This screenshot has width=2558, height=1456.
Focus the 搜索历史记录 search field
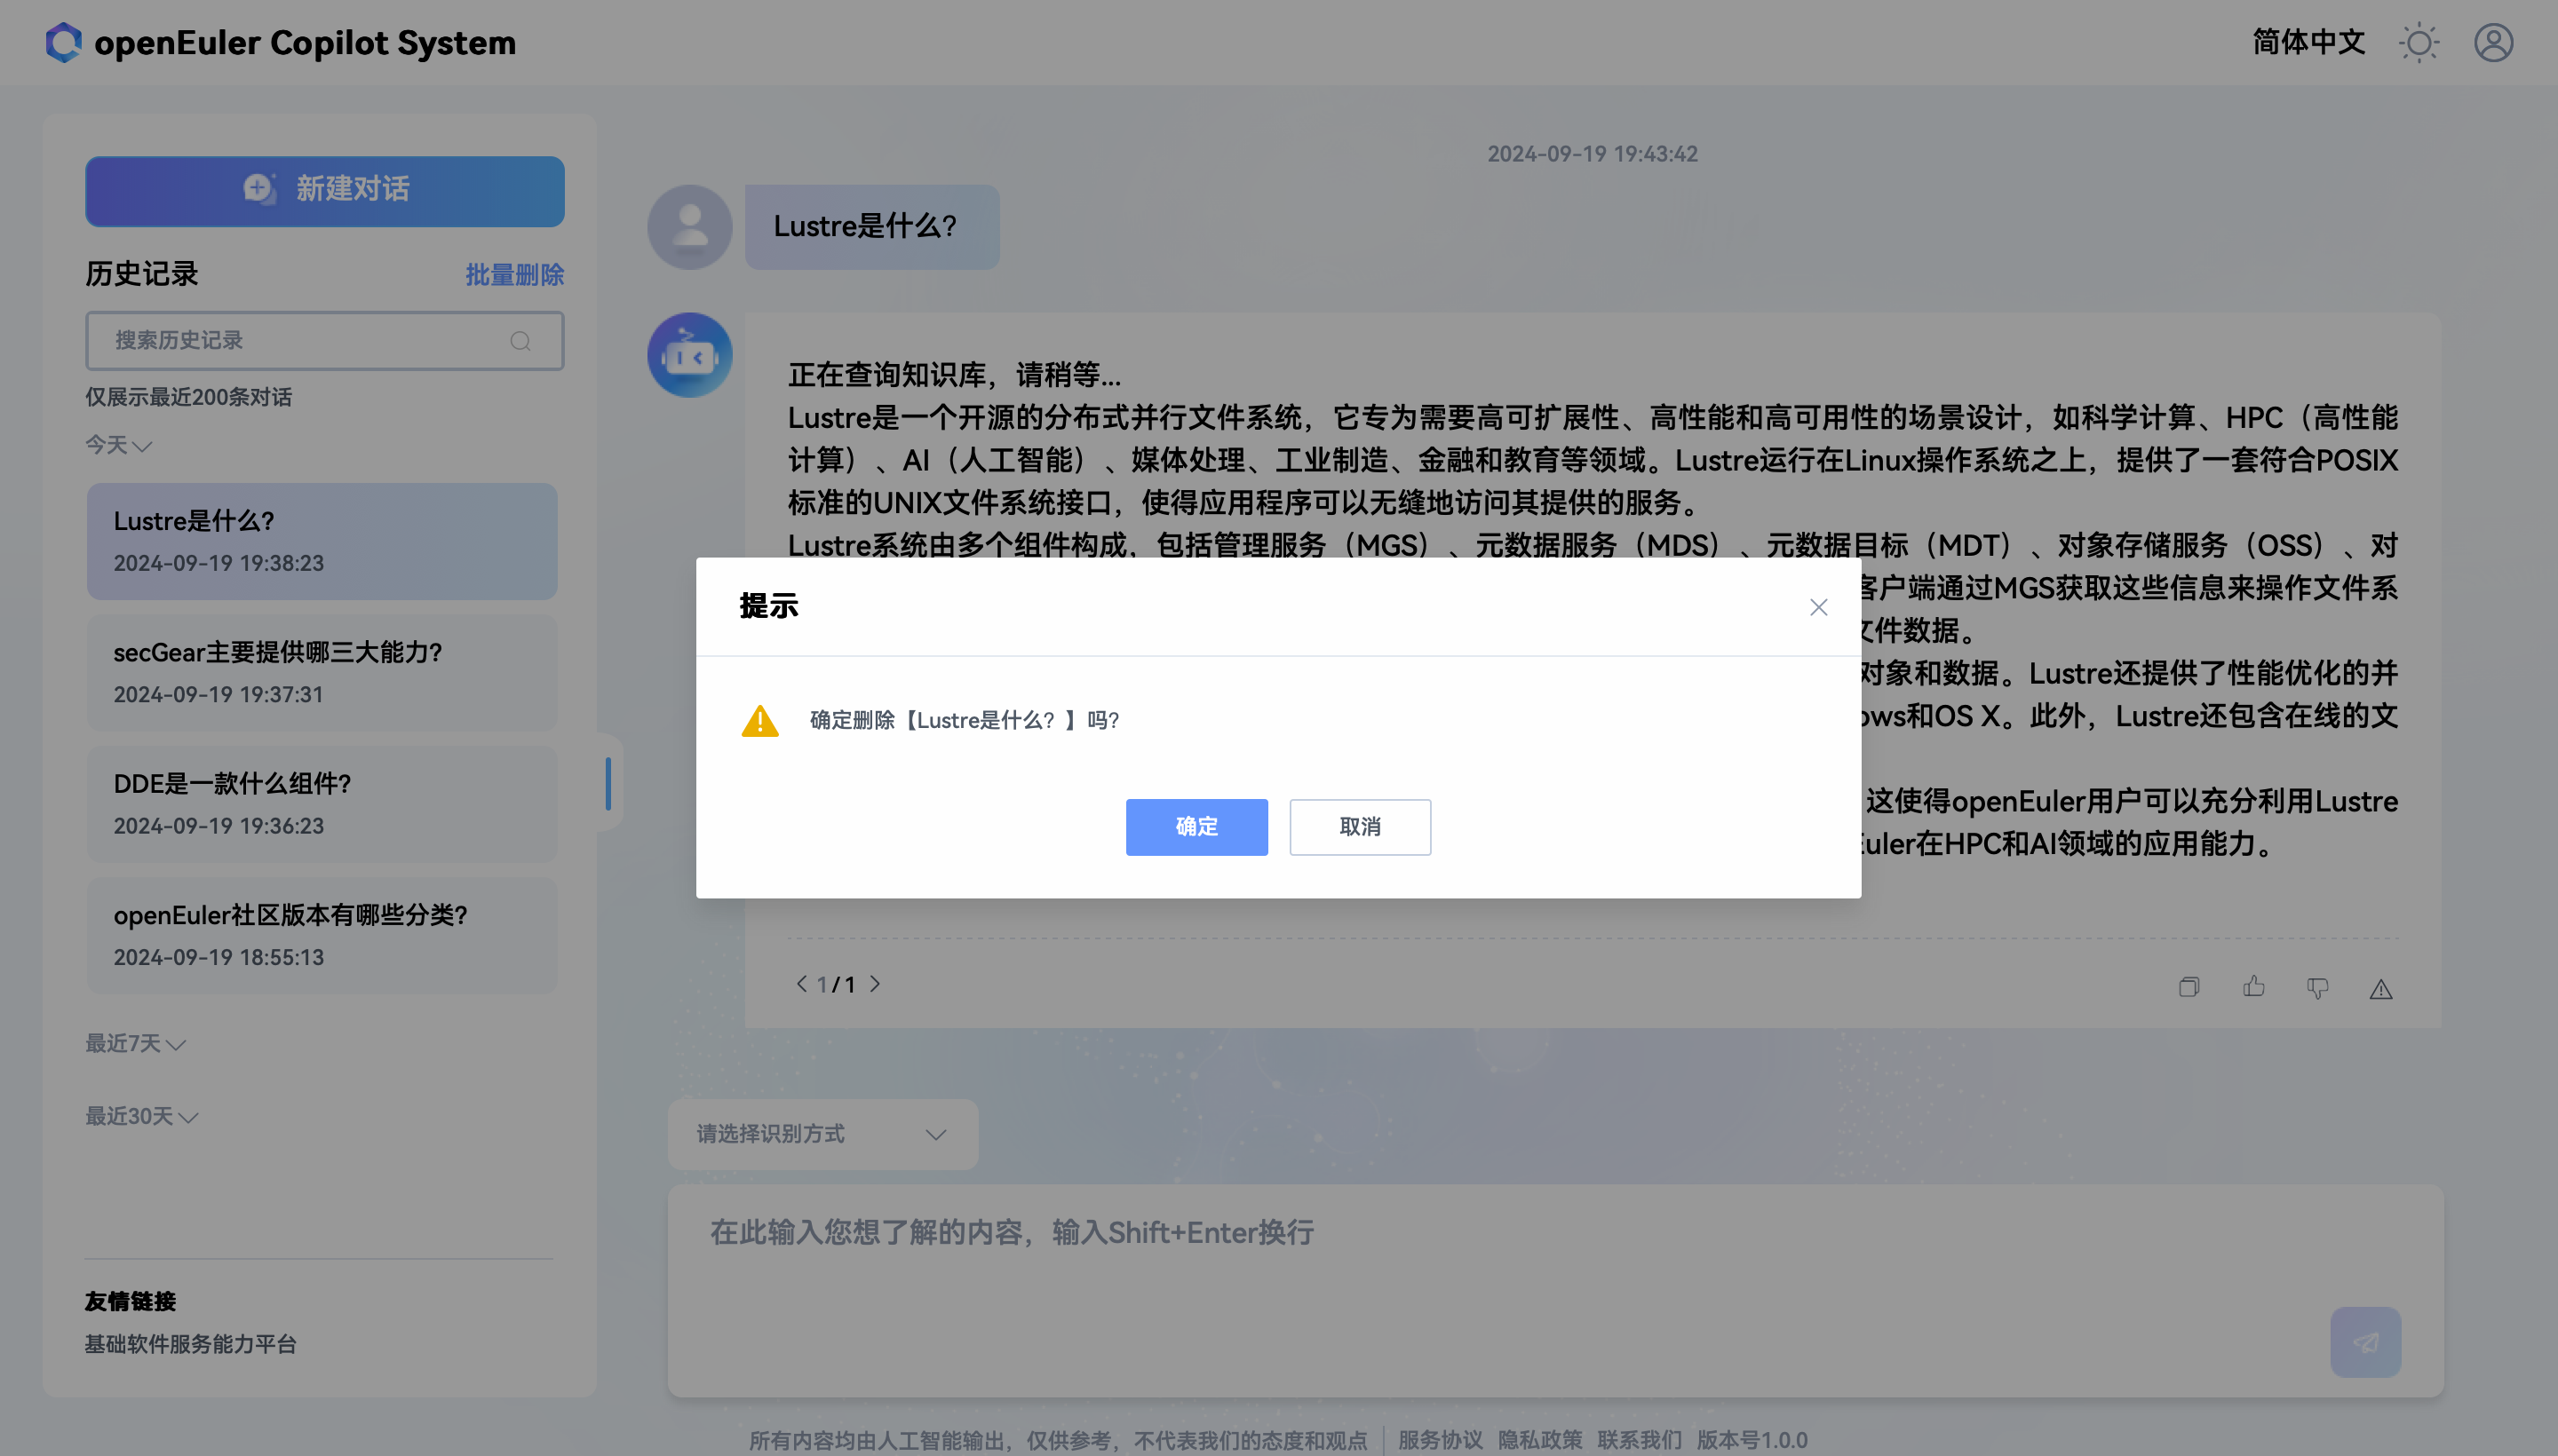point(324,340)
